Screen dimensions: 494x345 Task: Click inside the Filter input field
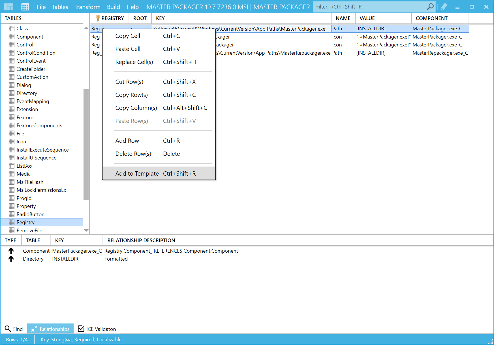[x=368, y=7]
